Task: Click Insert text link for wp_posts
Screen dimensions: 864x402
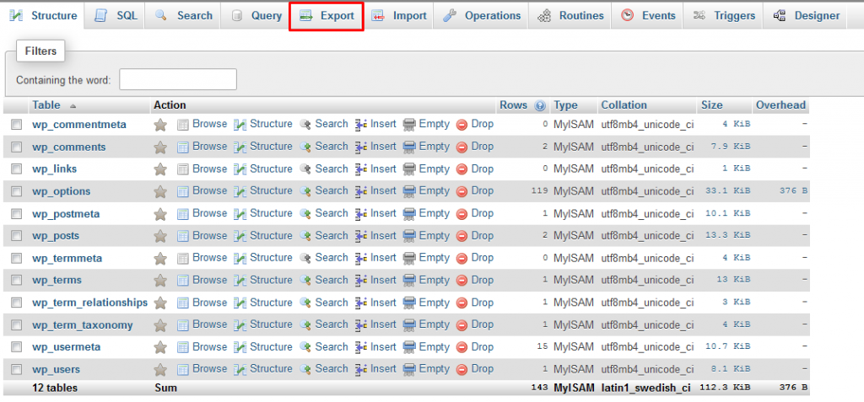Action: point(383,236)
